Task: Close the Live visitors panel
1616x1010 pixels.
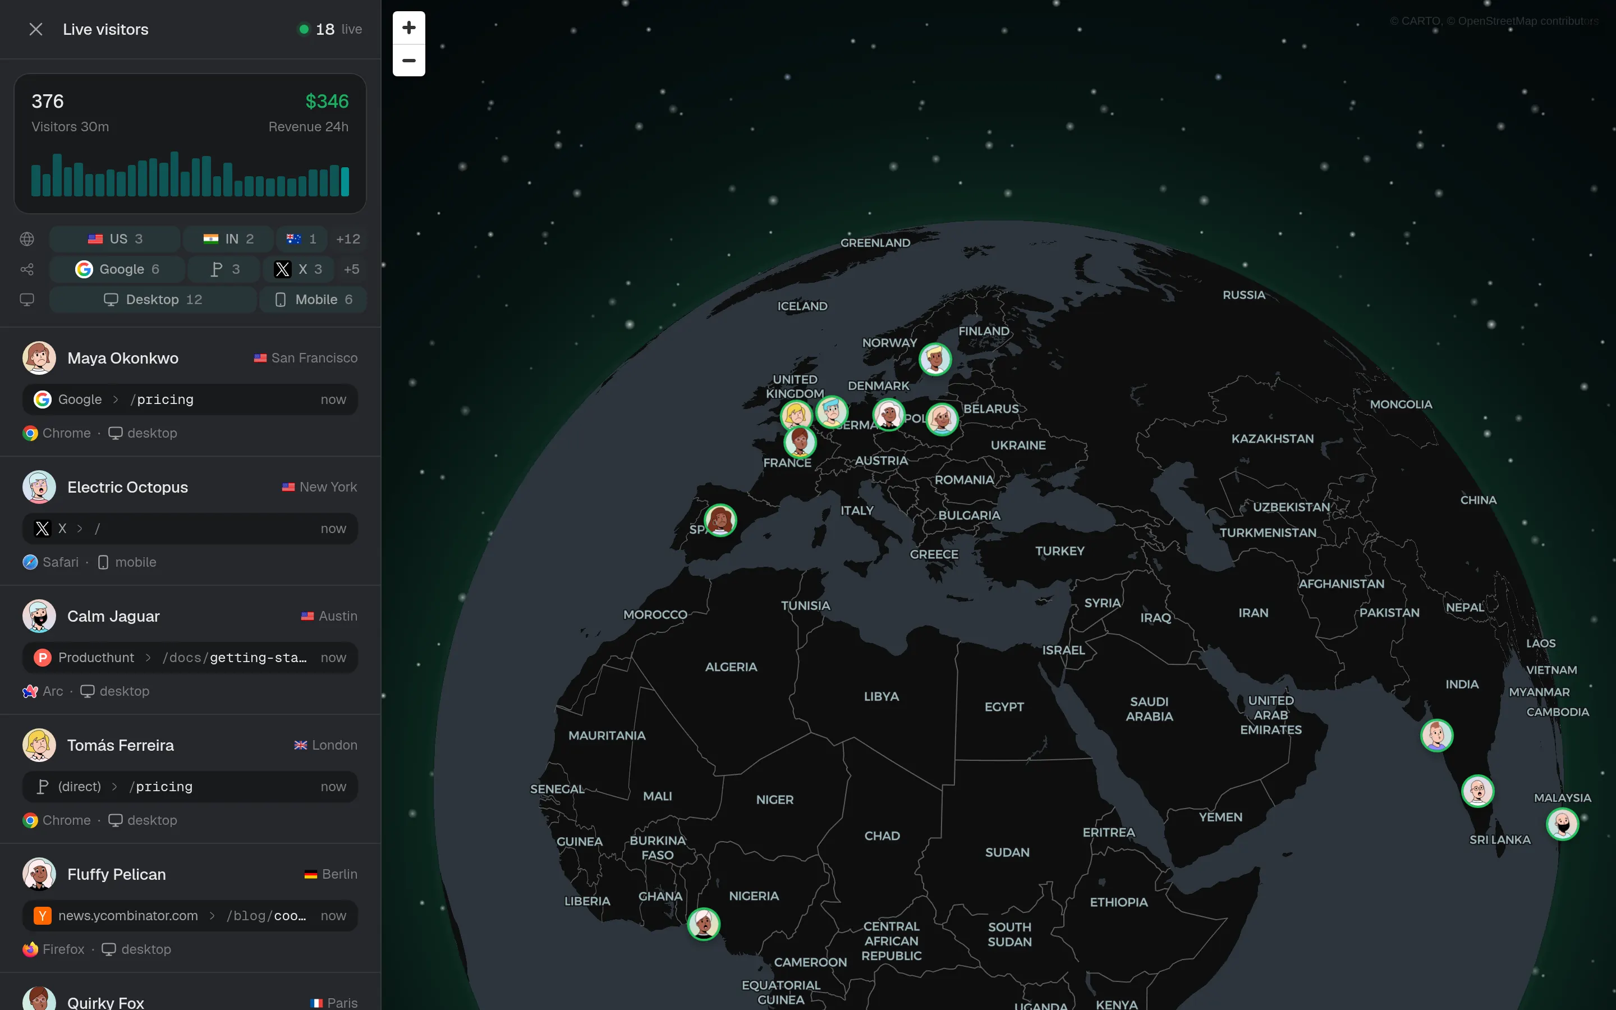Action: pos(36,29)
